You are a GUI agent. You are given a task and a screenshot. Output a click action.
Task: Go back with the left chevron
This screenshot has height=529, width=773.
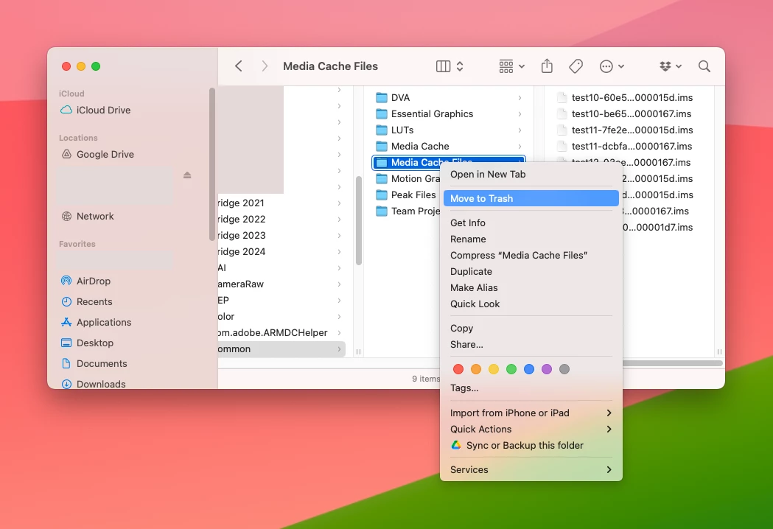coord(239,66)
